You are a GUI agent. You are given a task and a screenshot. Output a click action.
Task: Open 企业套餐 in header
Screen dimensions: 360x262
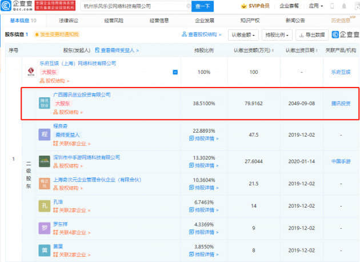coord(289,6)
